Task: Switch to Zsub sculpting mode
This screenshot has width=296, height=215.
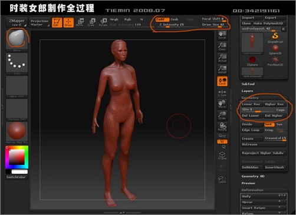Action: 175,19
